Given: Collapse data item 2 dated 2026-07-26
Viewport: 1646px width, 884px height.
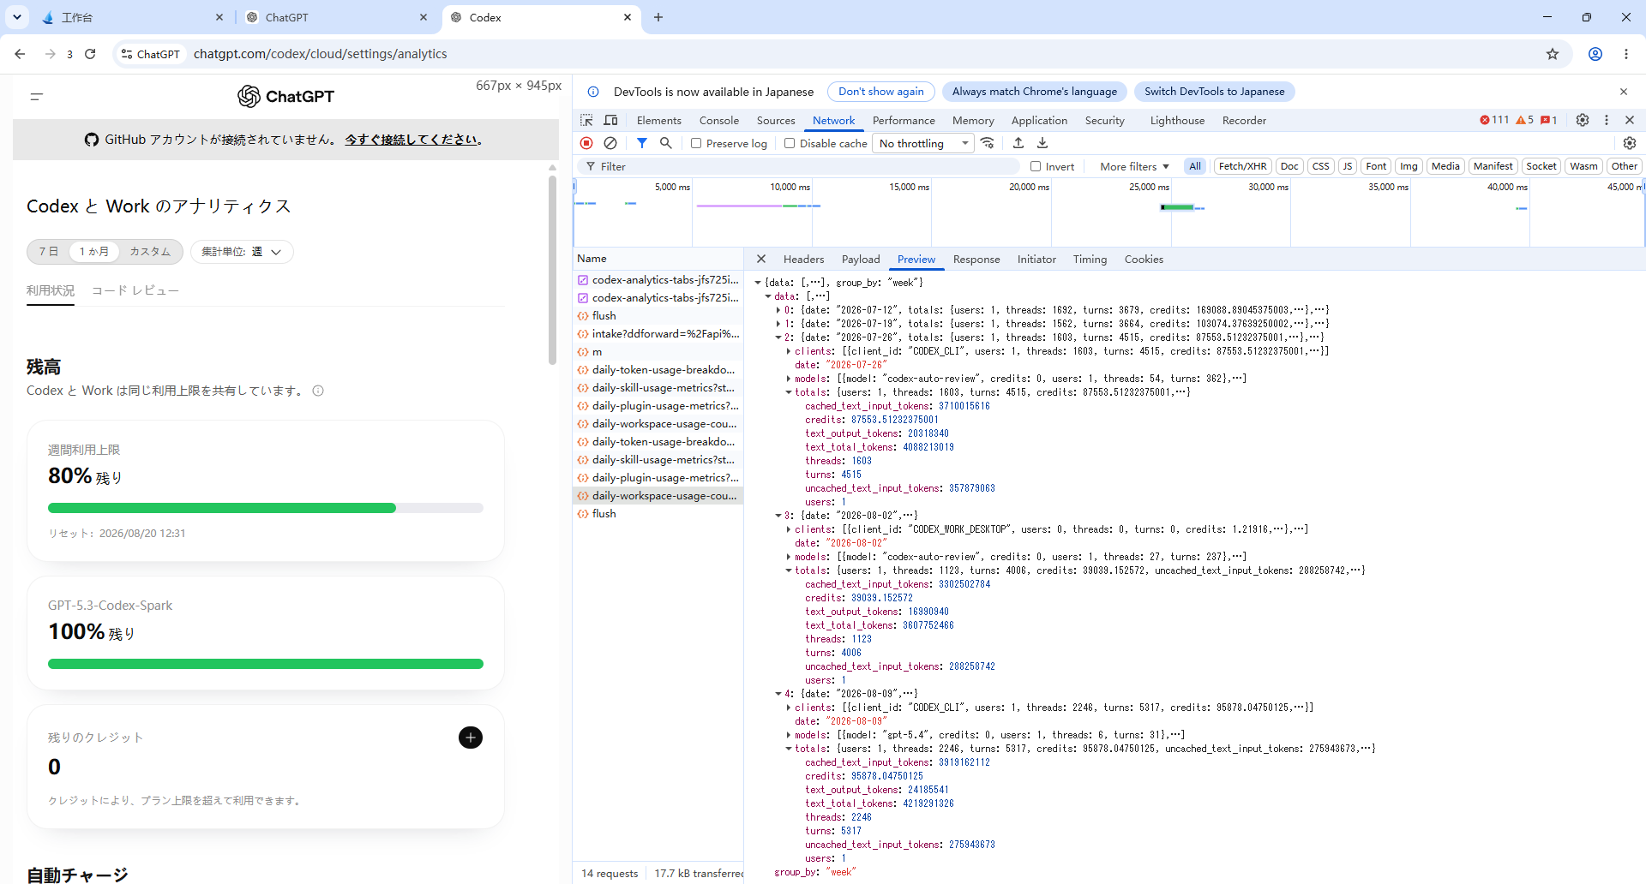Looking at the screenshot, I should (778, 337).
